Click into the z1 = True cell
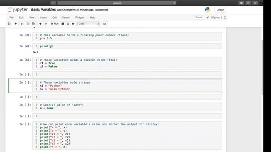The image size is (271, 152). 127,63
